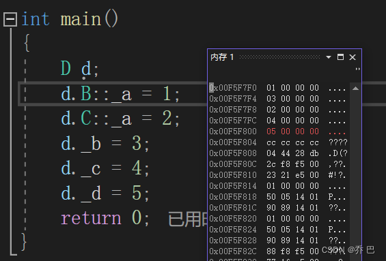Select bytes 04 44 28 db
The height and width of the screenshot is (261, 386).
point(292,153)
